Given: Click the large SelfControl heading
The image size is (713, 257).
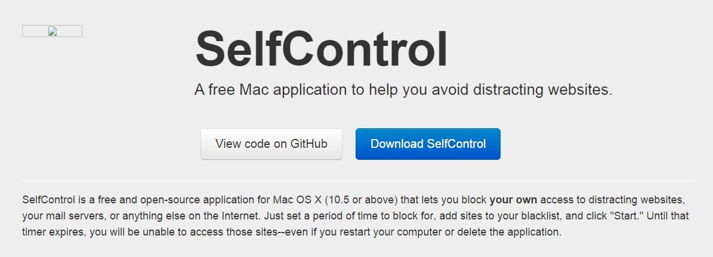Looking at the screenshot, I should [322, 49].
